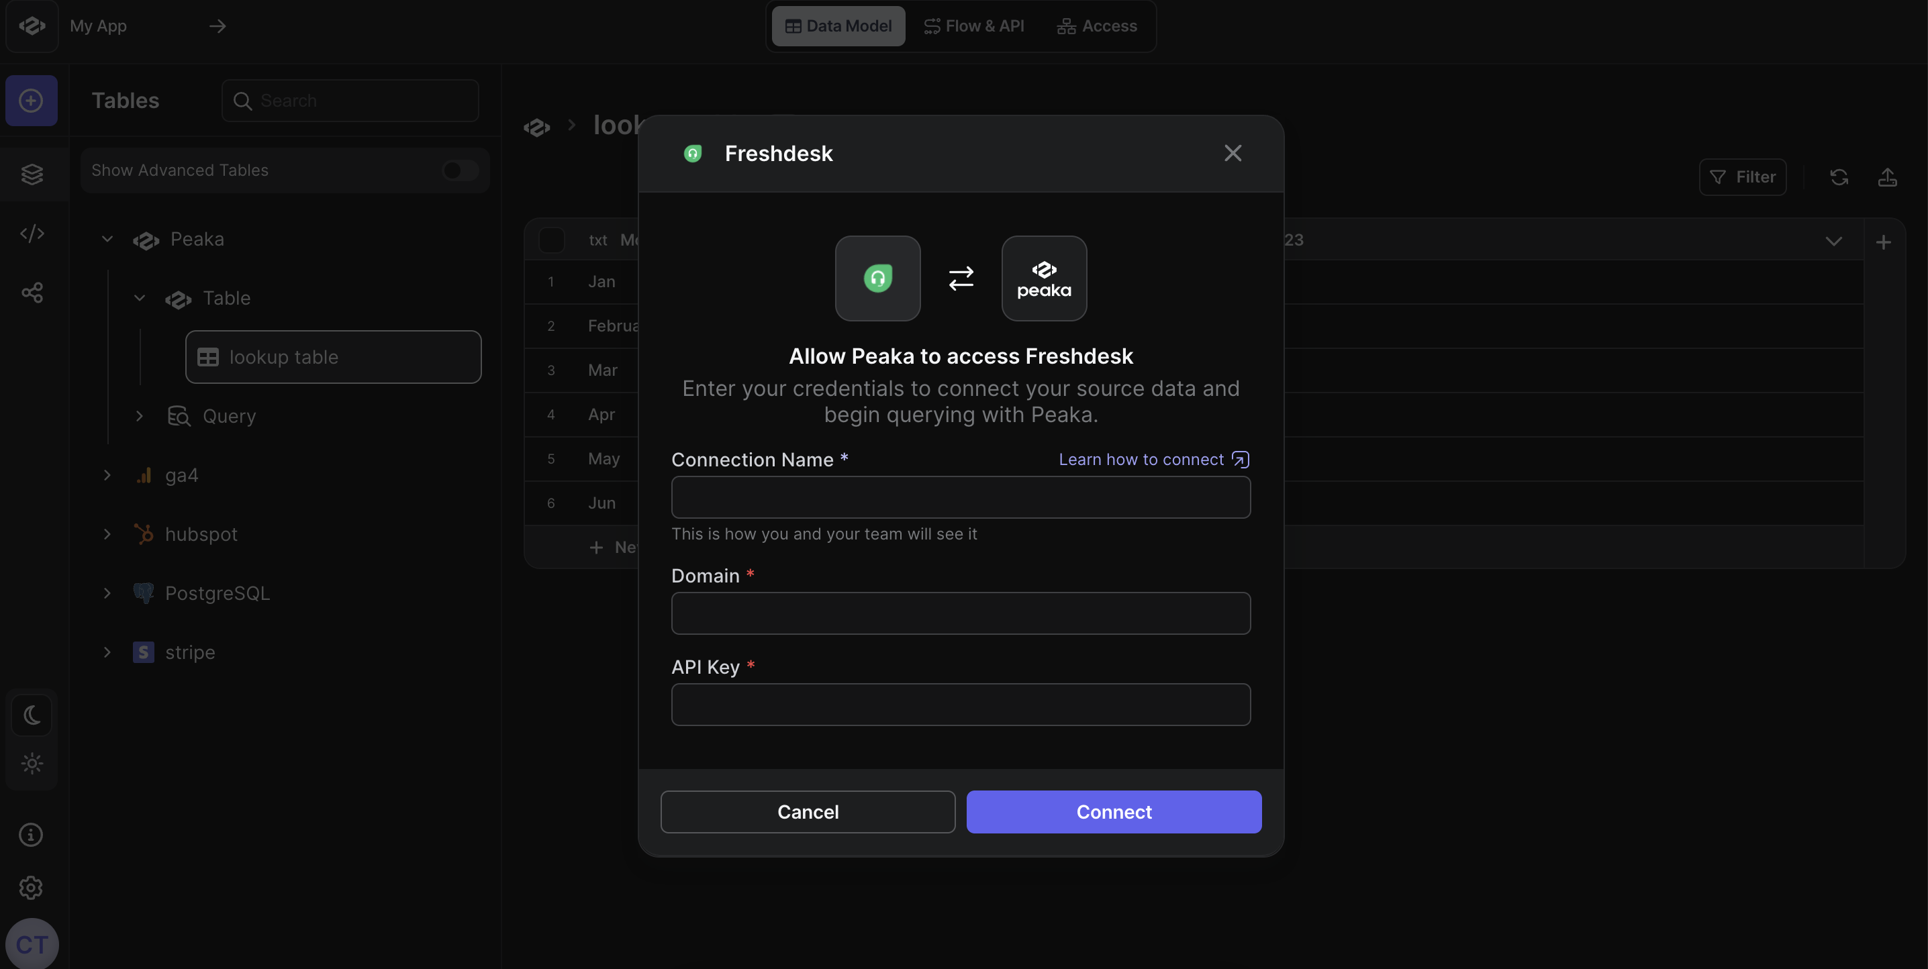Screen dimensions: 1928x969
Task: Collapse the Table tree node
Action: tap(139, 298)
